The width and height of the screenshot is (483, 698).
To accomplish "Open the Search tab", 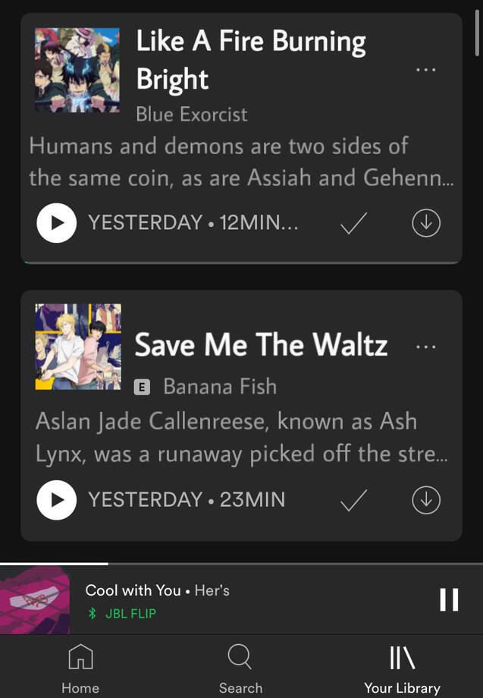I will pos(240,668).
